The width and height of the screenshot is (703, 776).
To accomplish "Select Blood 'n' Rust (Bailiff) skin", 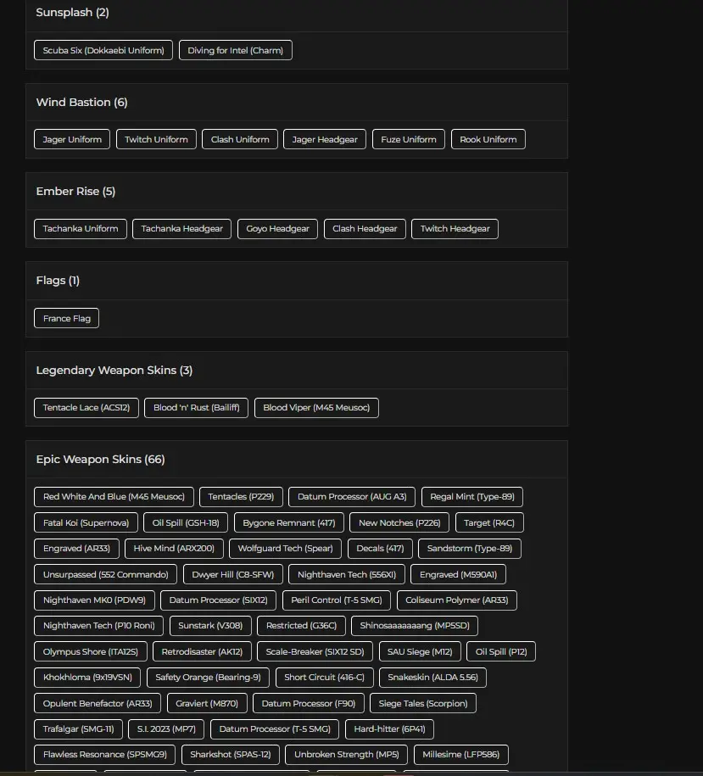I will click(x=197, y=408).
